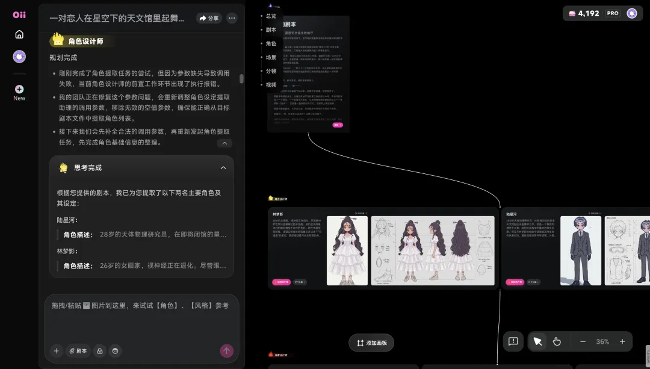Open the 林梦影 turnaround sheet image
The height and width of the screenshot is (369, 650).
432,250
